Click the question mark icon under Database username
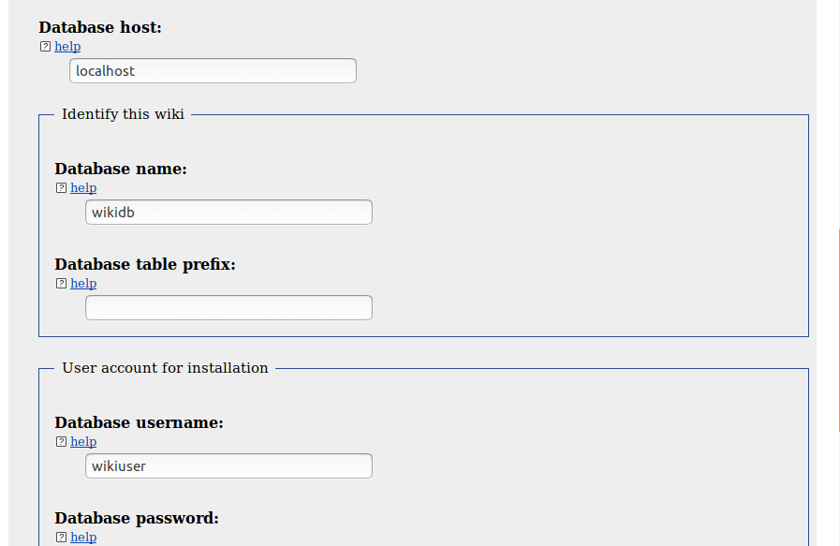 coord(61,442)
